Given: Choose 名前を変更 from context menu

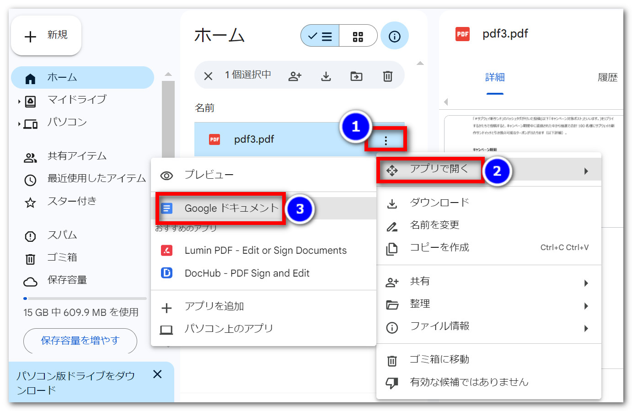Looking at the screenshot, I should coord(488,225).
